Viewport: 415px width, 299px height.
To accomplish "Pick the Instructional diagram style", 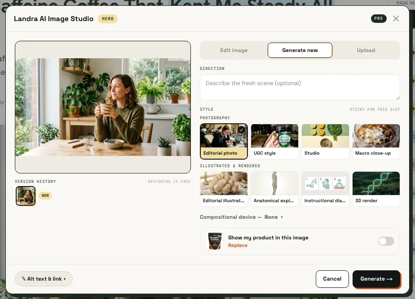I will 325,189.
